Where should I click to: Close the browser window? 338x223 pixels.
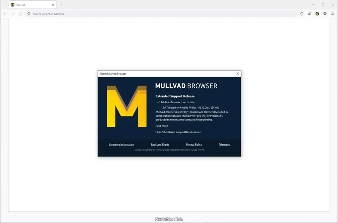tap(333, 5)
